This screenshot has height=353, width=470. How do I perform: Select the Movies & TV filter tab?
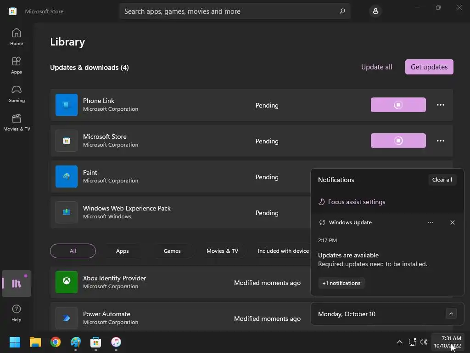tap(223, 251)
